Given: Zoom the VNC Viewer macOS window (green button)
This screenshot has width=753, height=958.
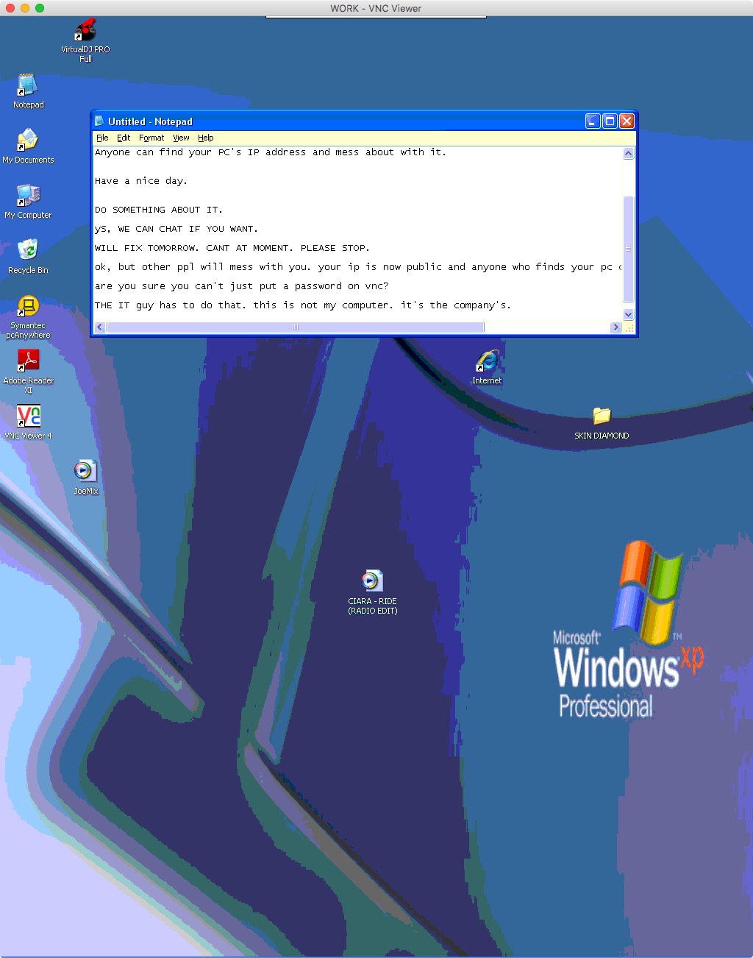Looking at the screenshot, I should (x=40, y=8).
